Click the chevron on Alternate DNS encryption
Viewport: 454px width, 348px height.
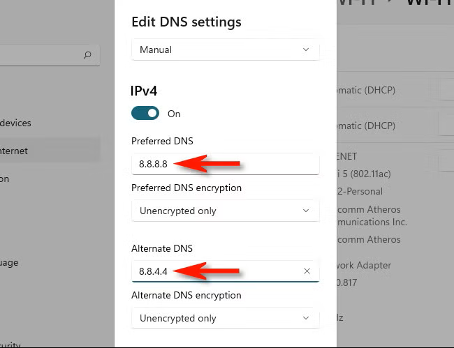[x=306, y=318]
